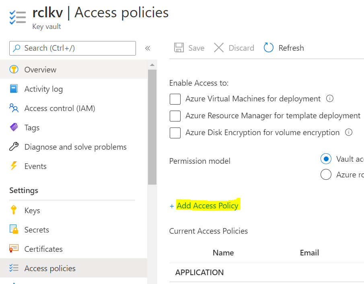Click the sidebar Access policies checklist icon
Viewport: 364px width, 284px height.
[x=14, y=268]
